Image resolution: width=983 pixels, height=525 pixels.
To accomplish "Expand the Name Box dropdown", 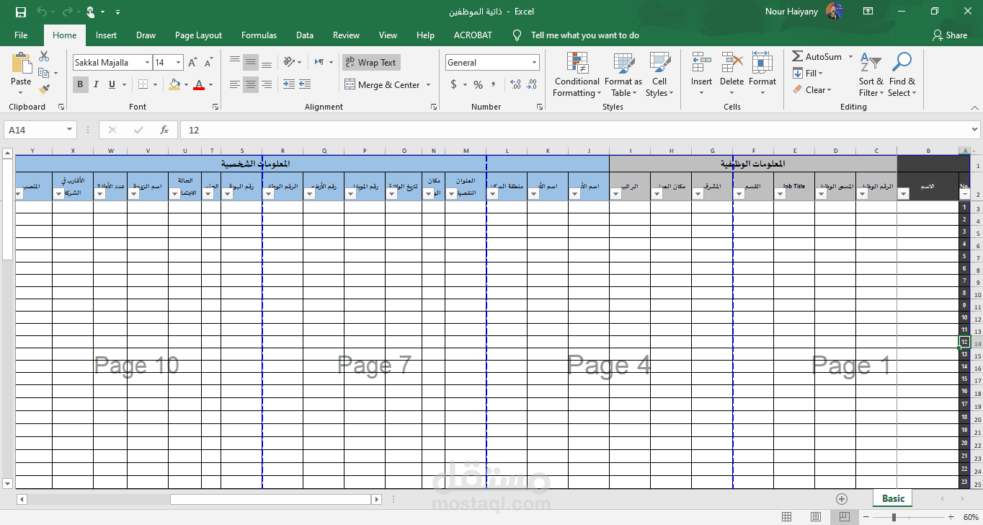I will [x=70, y=130].
